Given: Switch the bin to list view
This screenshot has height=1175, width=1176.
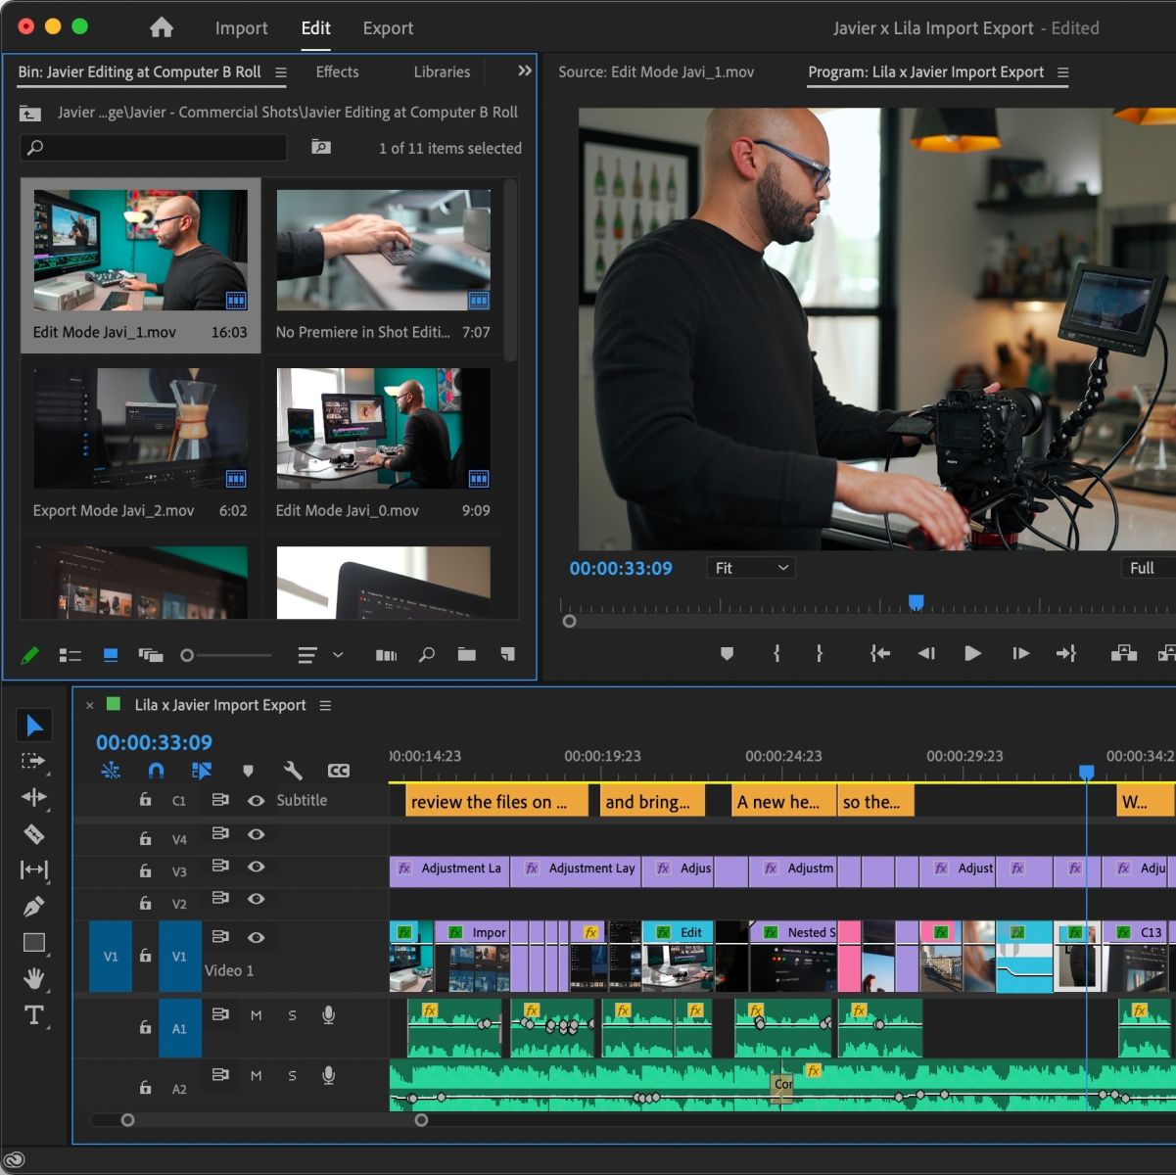Looking at the screenshot, I should coord(70,655).
